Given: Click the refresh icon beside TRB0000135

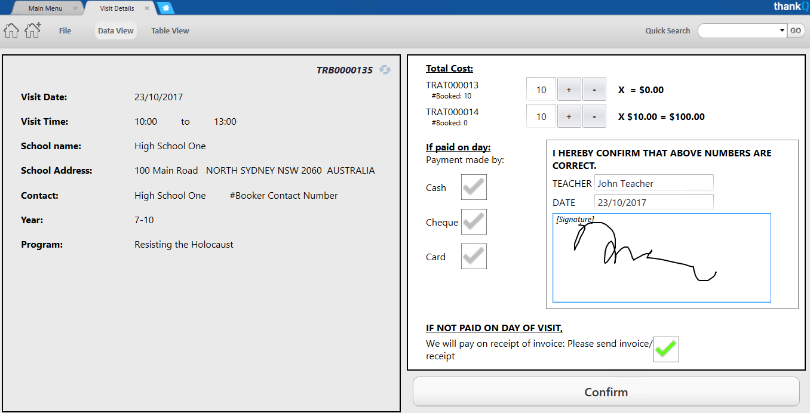Looking at the screenshot, I should [385, 70].
